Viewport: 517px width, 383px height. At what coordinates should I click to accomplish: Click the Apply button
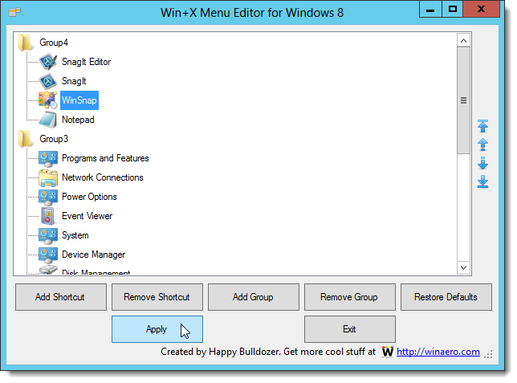pyautogui.click(x=157, y=329)
